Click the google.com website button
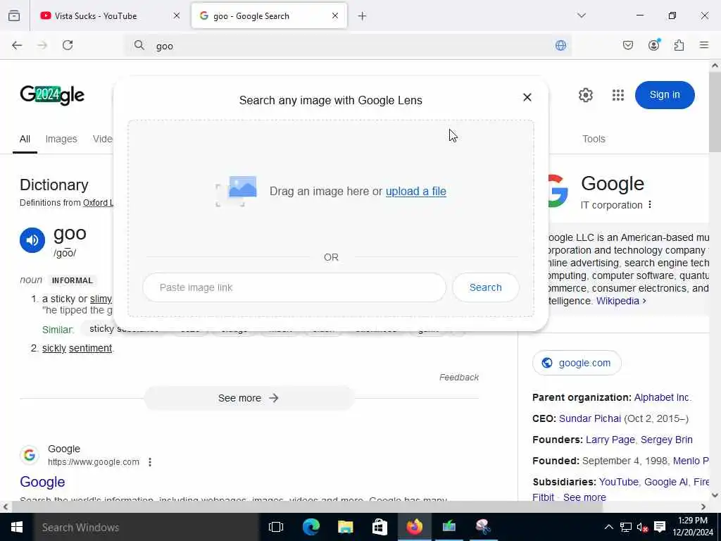Screen dimensions: 721x541 pos(577,363)
